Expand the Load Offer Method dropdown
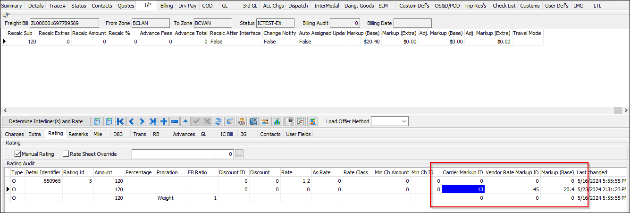 tap(403, 121)
